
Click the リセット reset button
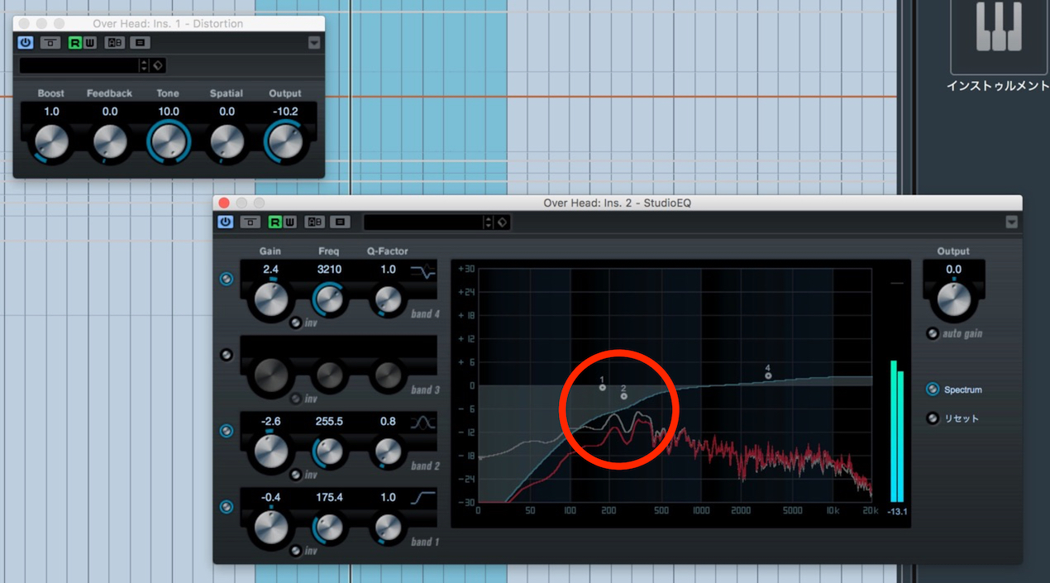(933, 418)
